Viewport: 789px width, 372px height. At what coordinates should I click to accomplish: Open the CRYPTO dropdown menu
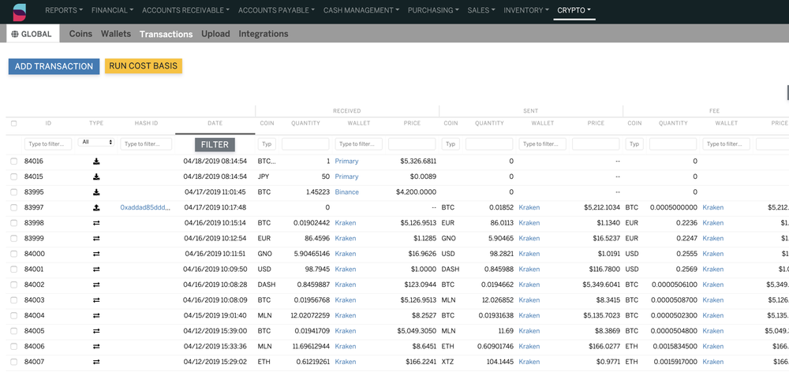click(x=574, y=10)
